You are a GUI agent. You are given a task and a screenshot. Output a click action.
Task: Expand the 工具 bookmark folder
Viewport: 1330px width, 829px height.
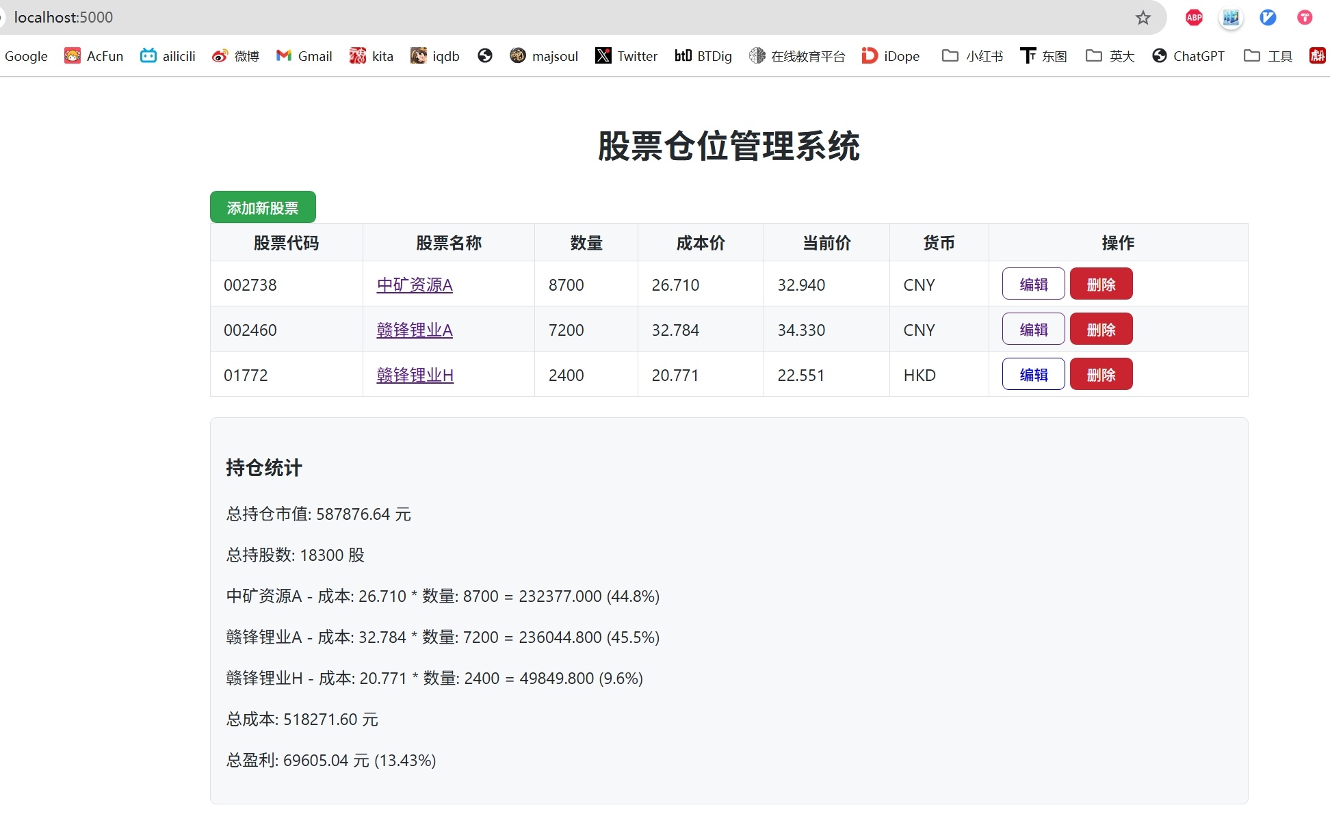click(1268, 56)
